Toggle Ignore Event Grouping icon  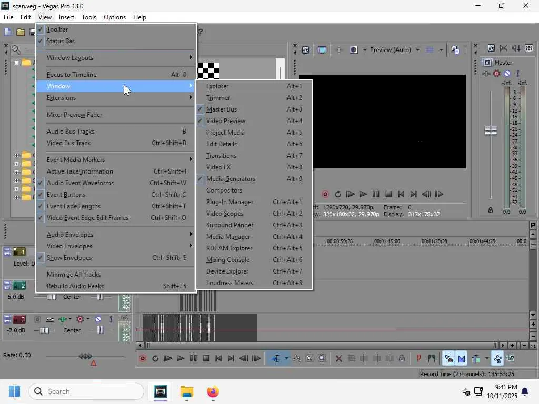(511, 359)
